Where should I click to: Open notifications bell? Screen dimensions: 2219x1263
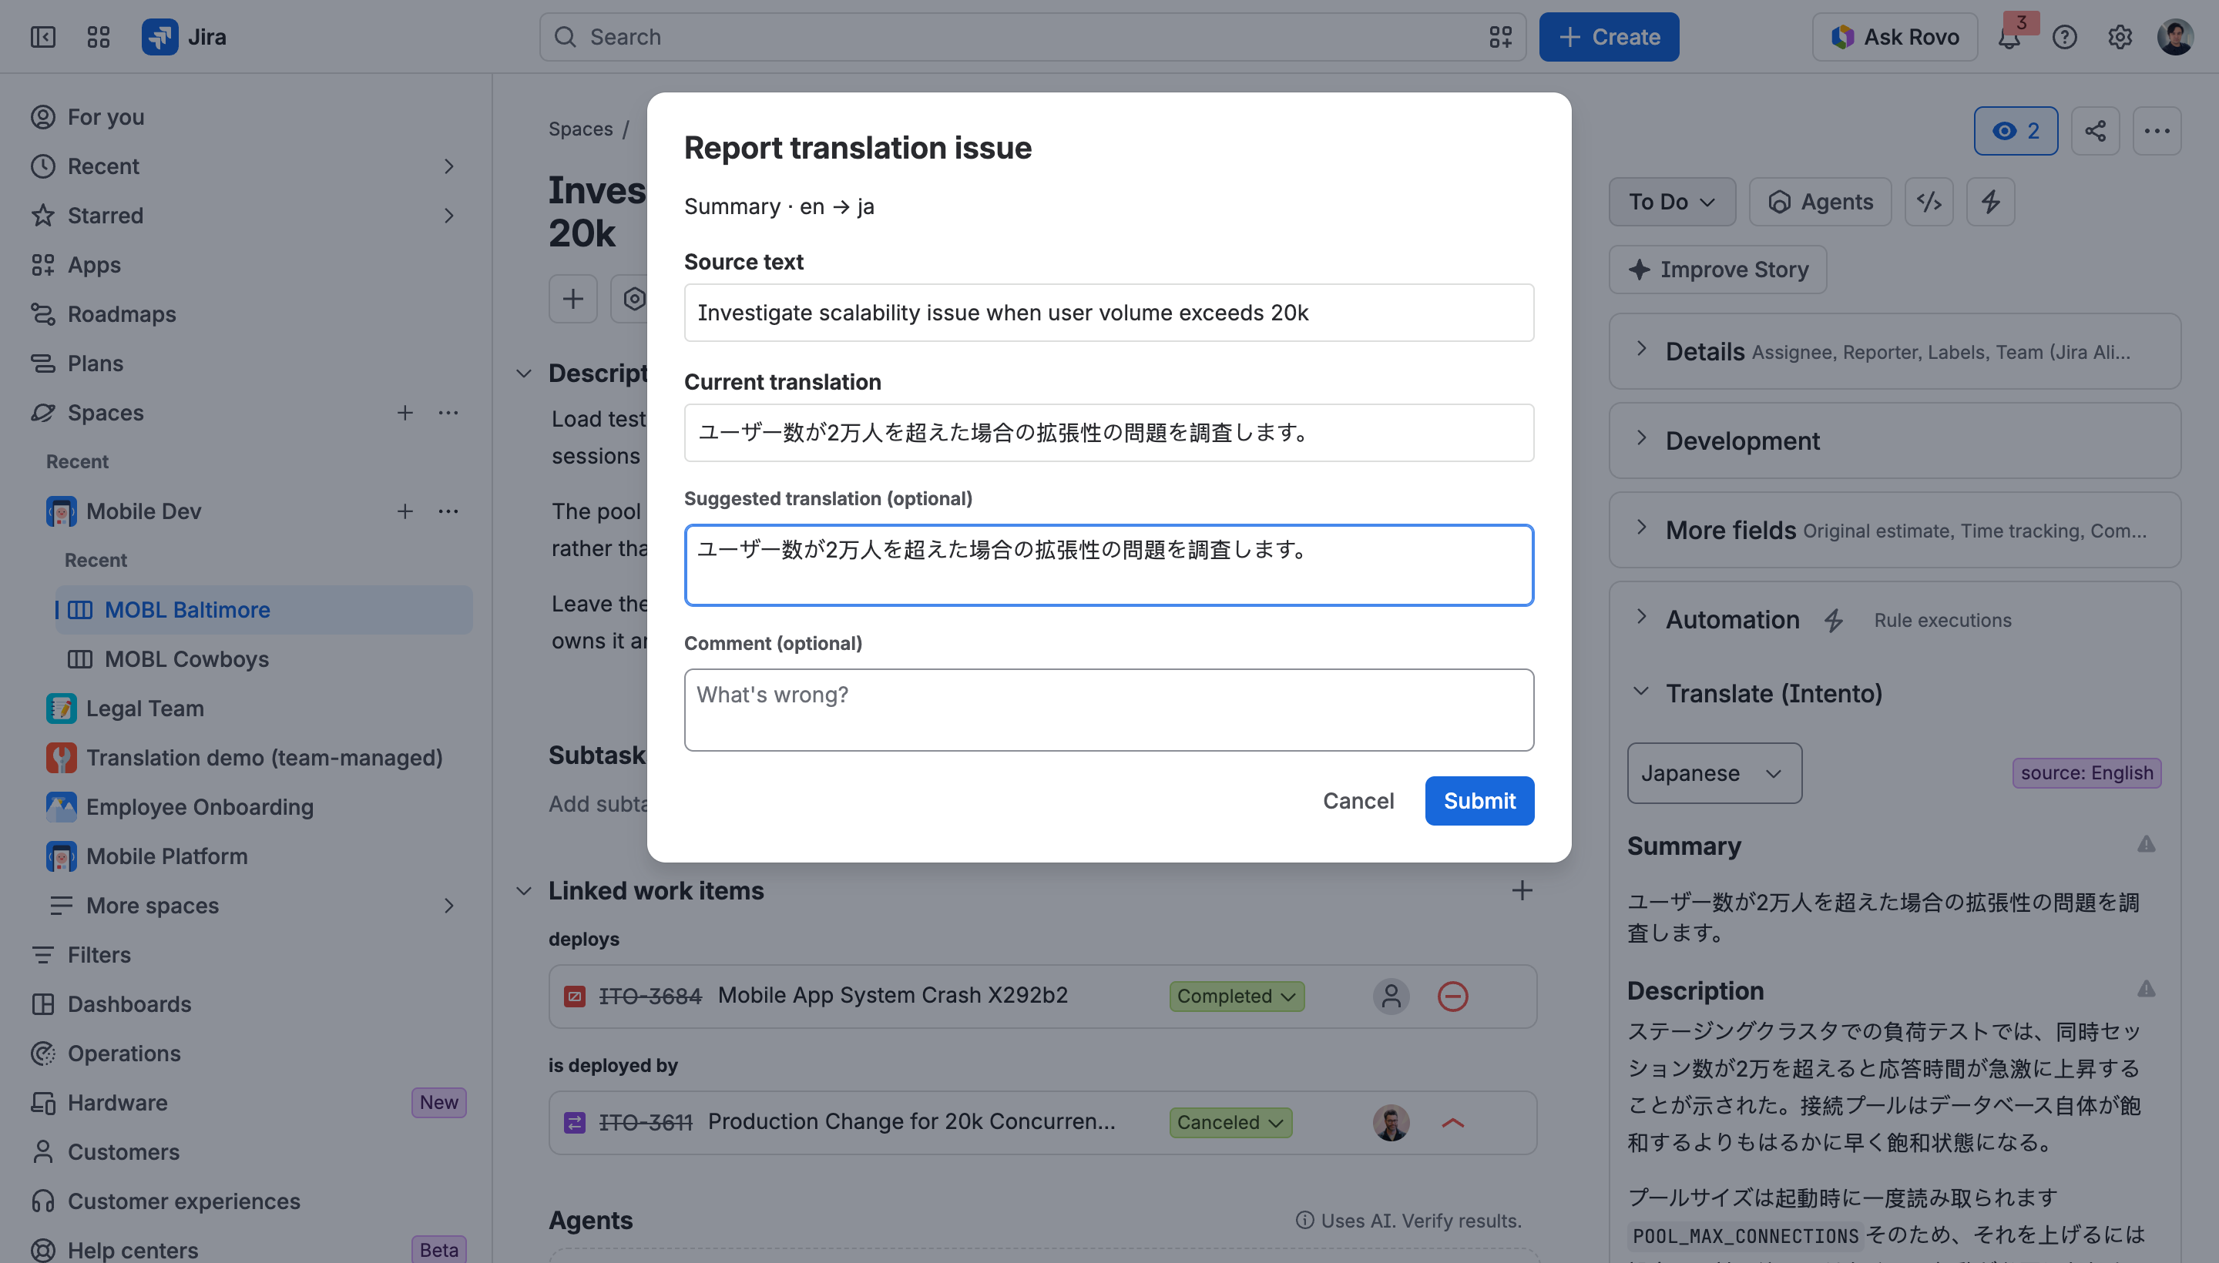coord(2009,36)
